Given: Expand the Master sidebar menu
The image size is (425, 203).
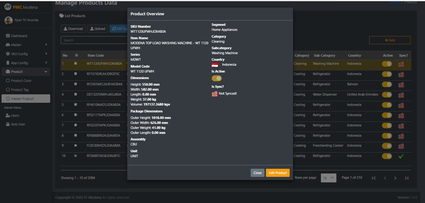Looking at the screenshot, I should (x=27, y=45).
